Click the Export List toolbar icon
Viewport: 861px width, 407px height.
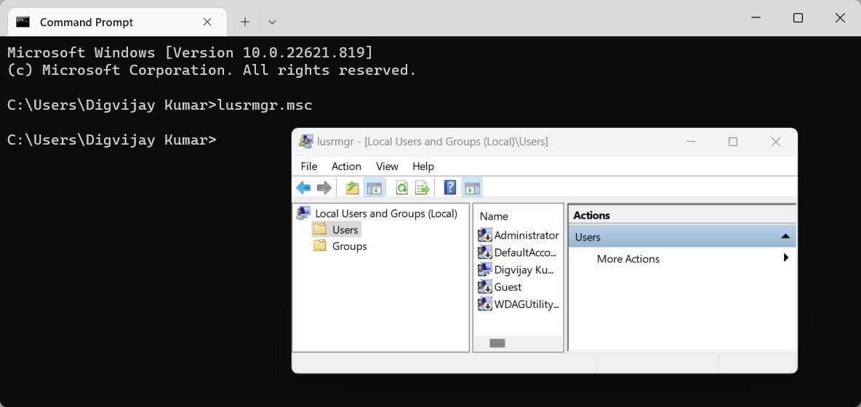(423, 188)
